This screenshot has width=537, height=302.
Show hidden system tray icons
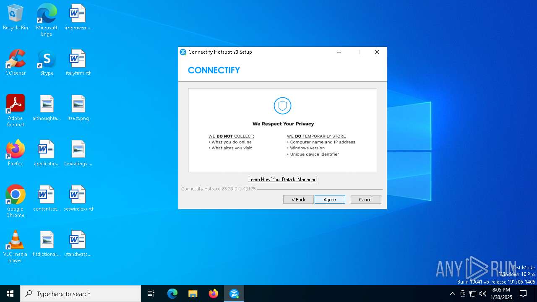452,294
